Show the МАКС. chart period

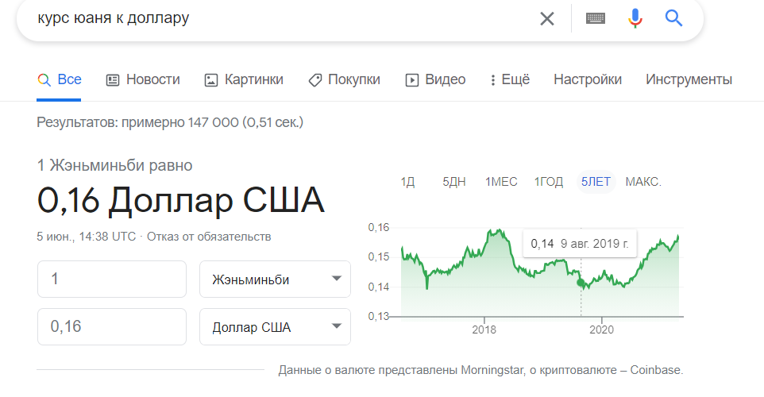tap(643, 182)
